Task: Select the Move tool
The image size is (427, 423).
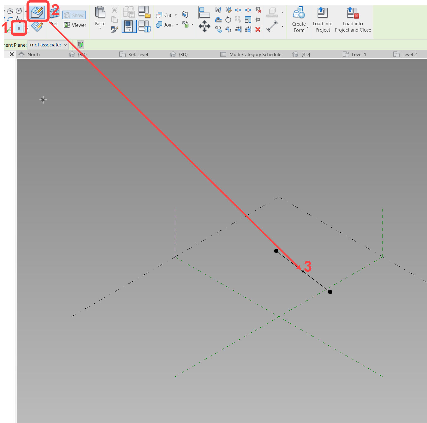Action: coord(204,27)
